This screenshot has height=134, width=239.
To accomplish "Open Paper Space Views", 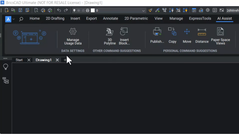I will coord(220,36).
